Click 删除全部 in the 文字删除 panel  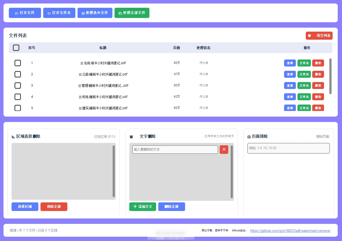point(171,206)
